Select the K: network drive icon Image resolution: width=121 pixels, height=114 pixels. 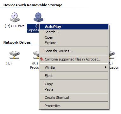(36, 55)
